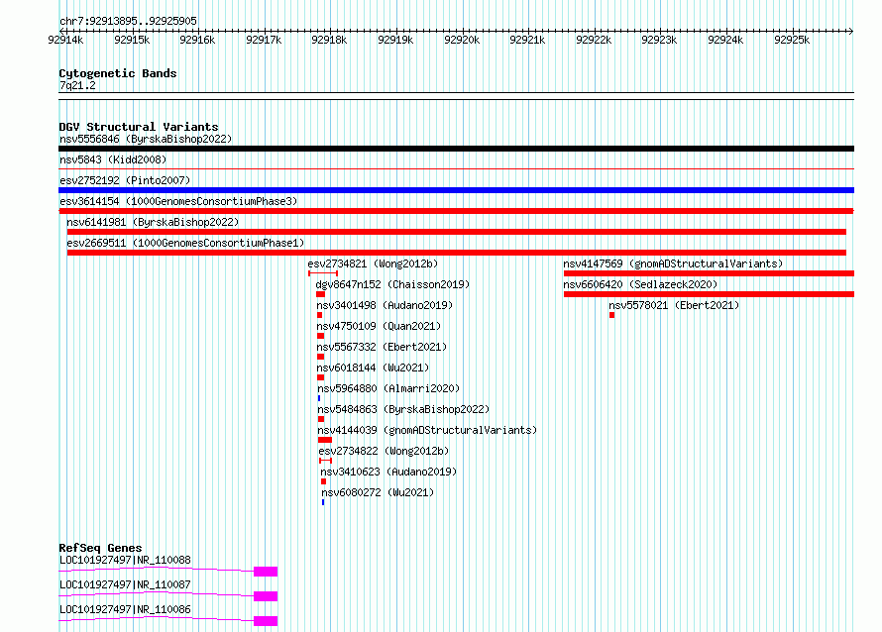Click the esv2752192 (Pinto2007) label
The image size is (882, 632).
pos(125,180)
